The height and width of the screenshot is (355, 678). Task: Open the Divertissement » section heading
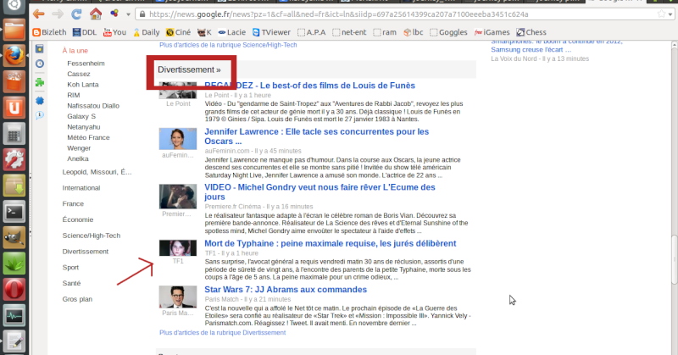(x=189, y=69)
